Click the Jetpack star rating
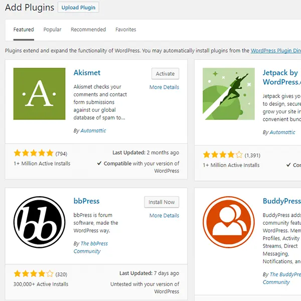 click(222, 155)
